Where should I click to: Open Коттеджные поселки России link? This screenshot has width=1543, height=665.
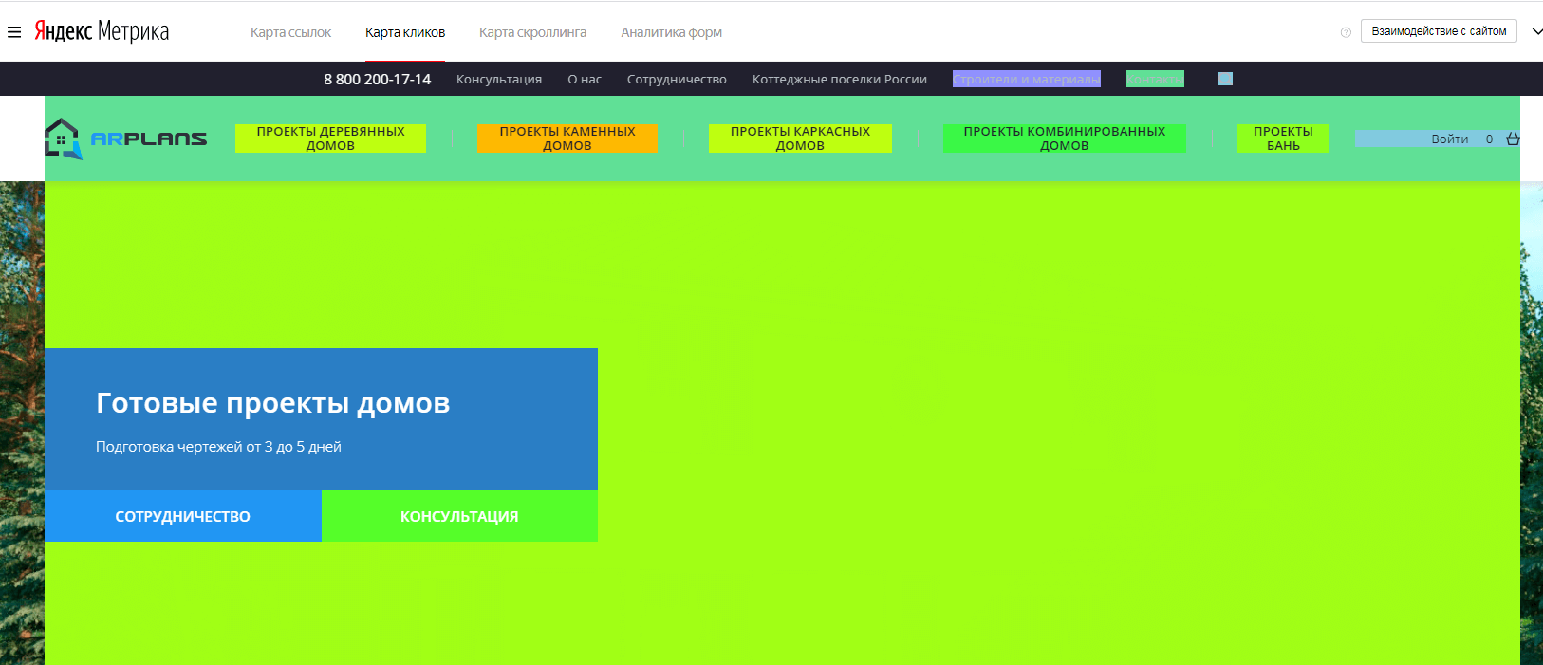(x=839, y=79)
